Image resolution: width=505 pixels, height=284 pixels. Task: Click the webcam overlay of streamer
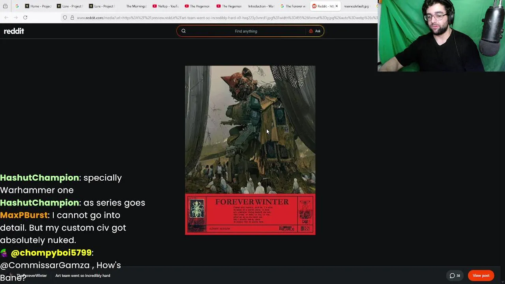click(x=441, y=36)
